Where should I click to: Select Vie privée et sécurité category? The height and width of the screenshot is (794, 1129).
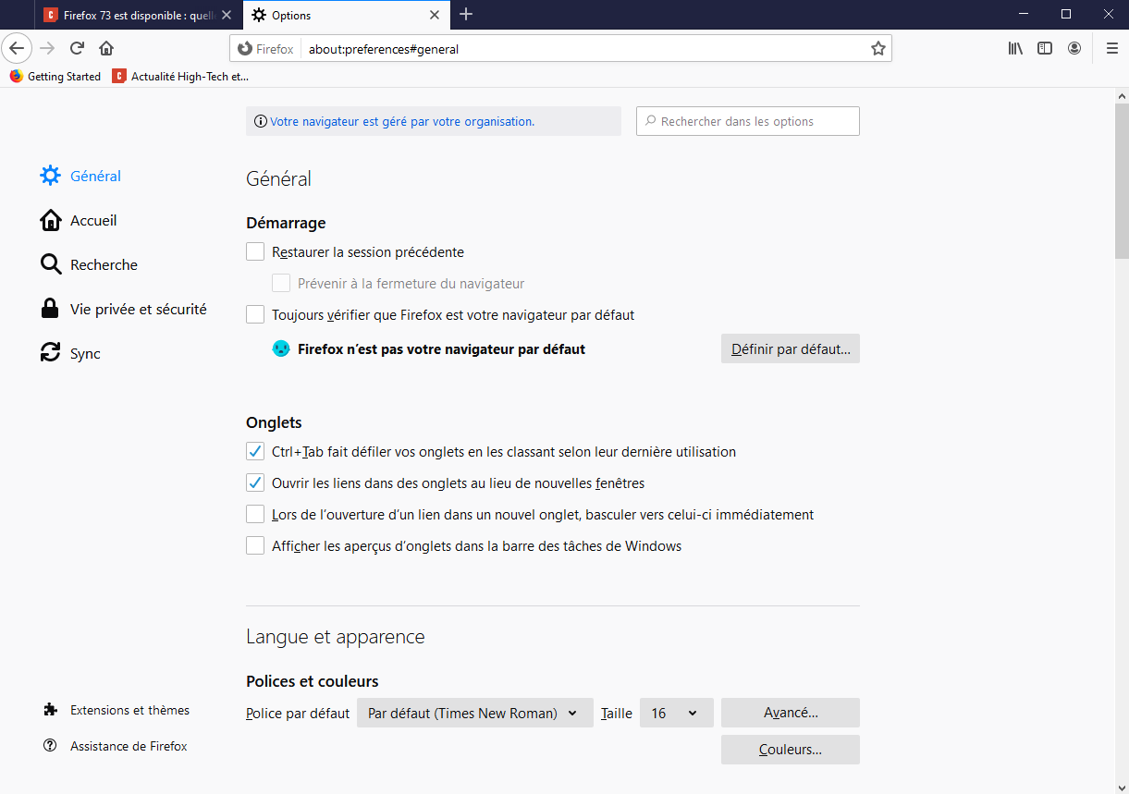point(138,310)
